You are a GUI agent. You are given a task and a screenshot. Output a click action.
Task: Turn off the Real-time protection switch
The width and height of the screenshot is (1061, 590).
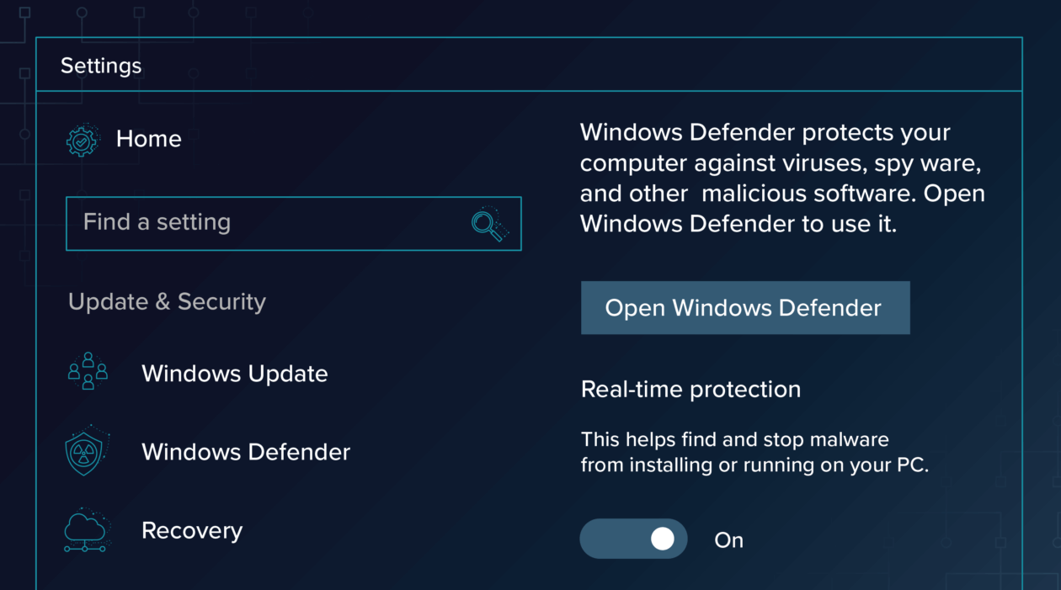pyautogui.click(x=633, y=540)
